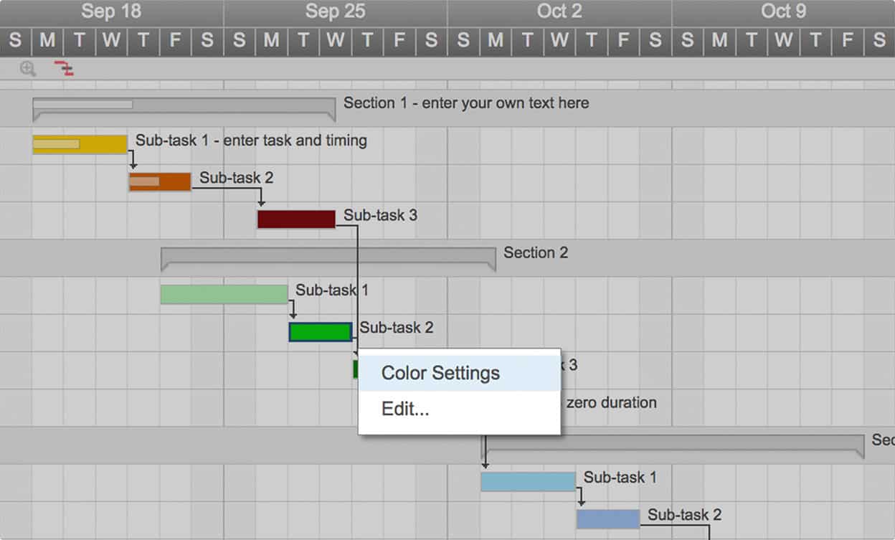
Task: Click the Oct 2 week header
Action: pos(559,11)
